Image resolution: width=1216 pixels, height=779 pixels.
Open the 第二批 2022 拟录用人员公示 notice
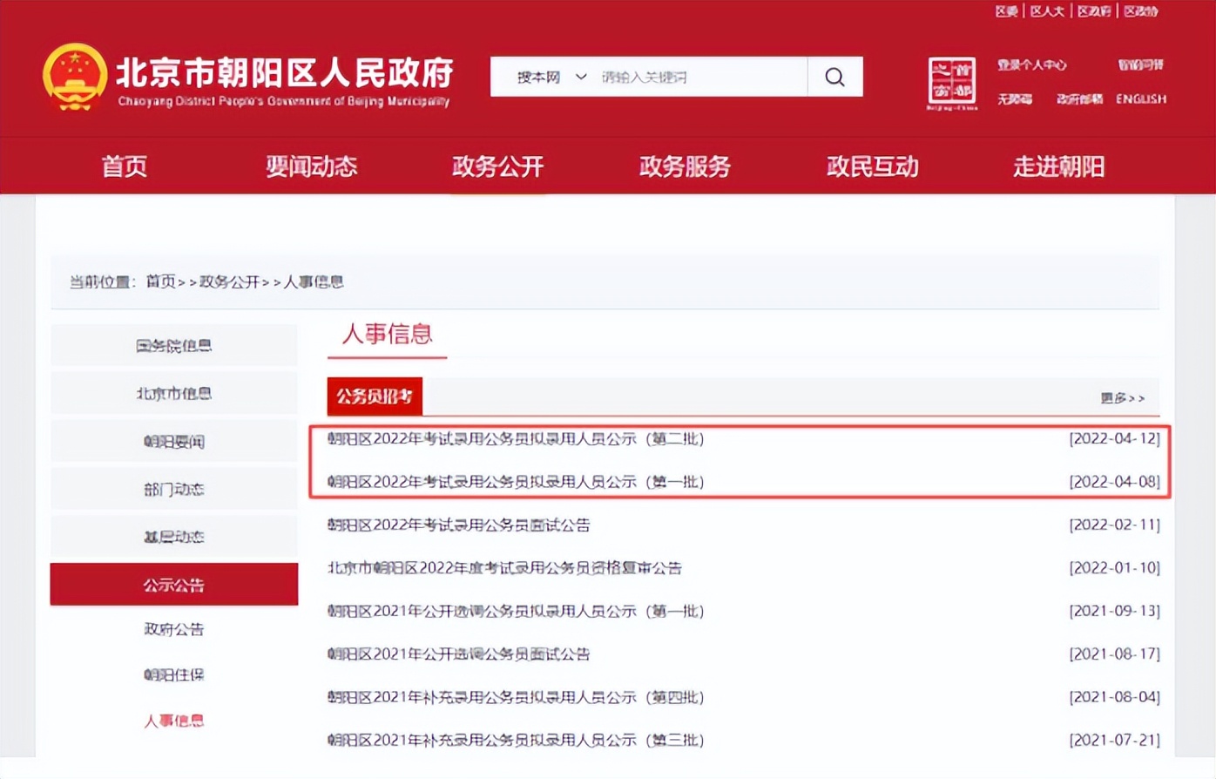pos(517,439)
